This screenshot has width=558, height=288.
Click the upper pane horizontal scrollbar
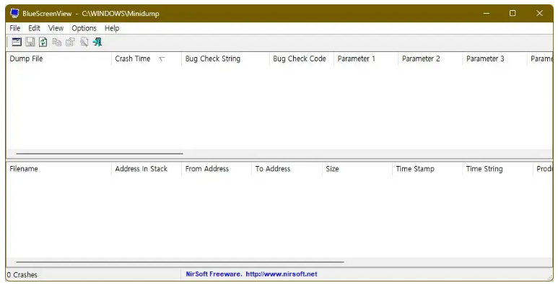[100, 154]
